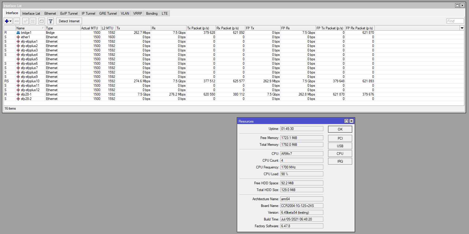Click ether1 L2 MTU value 1600
The height and width of the screenshot is (234, 469).
coord(112,37)
